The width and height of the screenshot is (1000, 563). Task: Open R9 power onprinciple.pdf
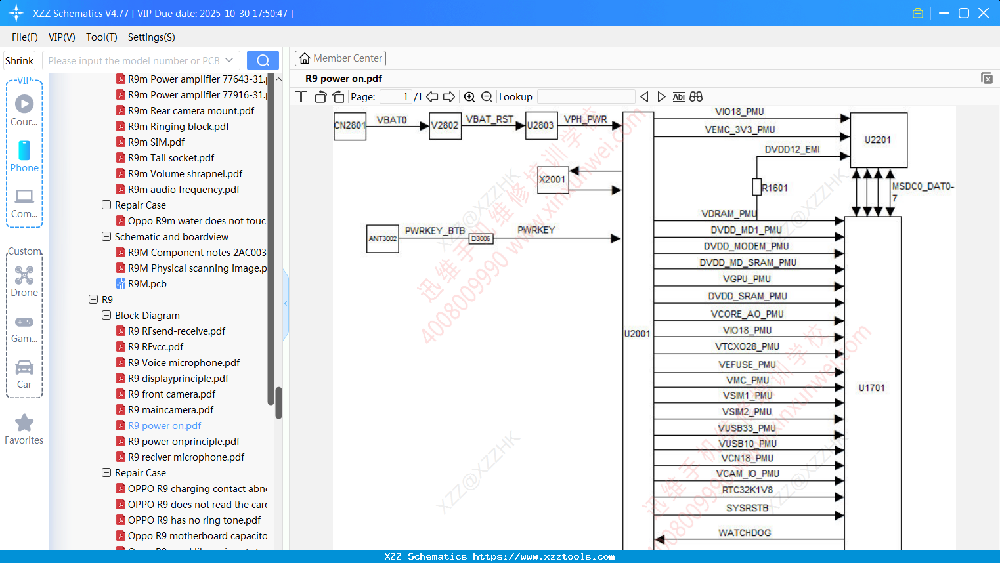point(184,441)
